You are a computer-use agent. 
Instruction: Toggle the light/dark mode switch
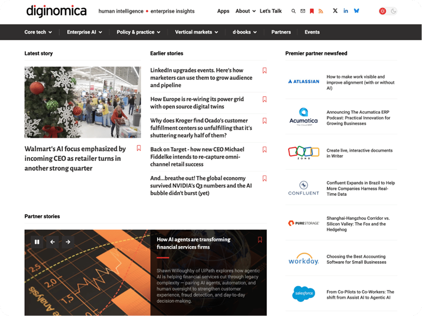click(x=388, y=11)
